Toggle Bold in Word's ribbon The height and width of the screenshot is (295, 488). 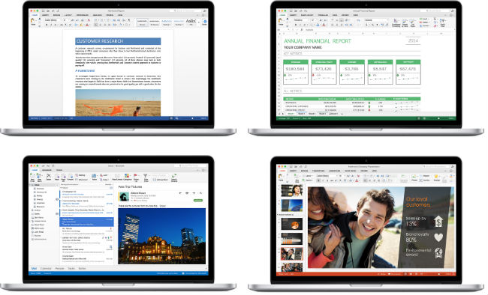point(47,25)
